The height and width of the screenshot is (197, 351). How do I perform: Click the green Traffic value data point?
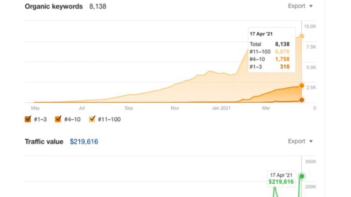click(302, 176)
